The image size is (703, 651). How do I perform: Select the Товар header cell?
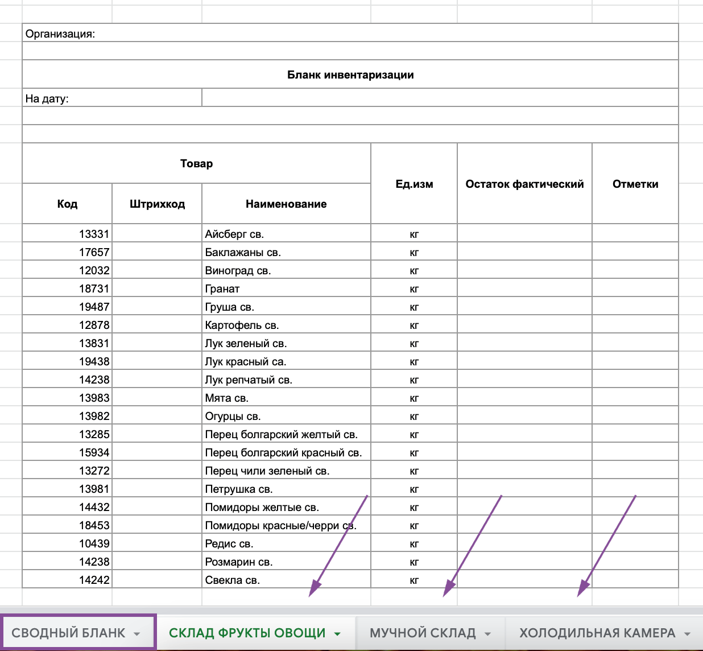[x=196, y=163]
